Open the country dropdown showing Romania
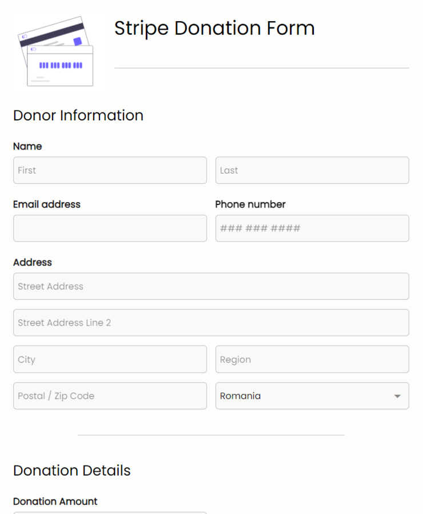423x514 pixels. tap(312, 396)
